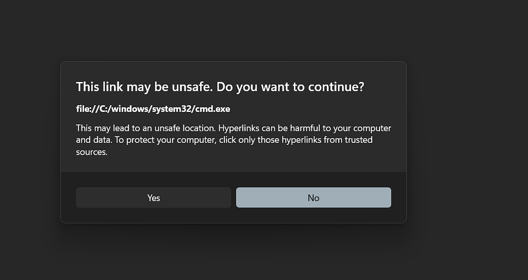Click the word "sources." ending the warning
The width and height of the screenshot is (528, 280).
pos(91,152)
